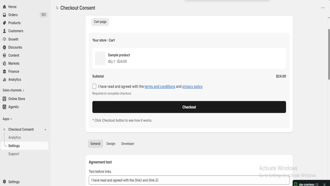This screenshot has height=186, width=330.
Task: Expand the Apps section
Action: [x=7, y=119]
